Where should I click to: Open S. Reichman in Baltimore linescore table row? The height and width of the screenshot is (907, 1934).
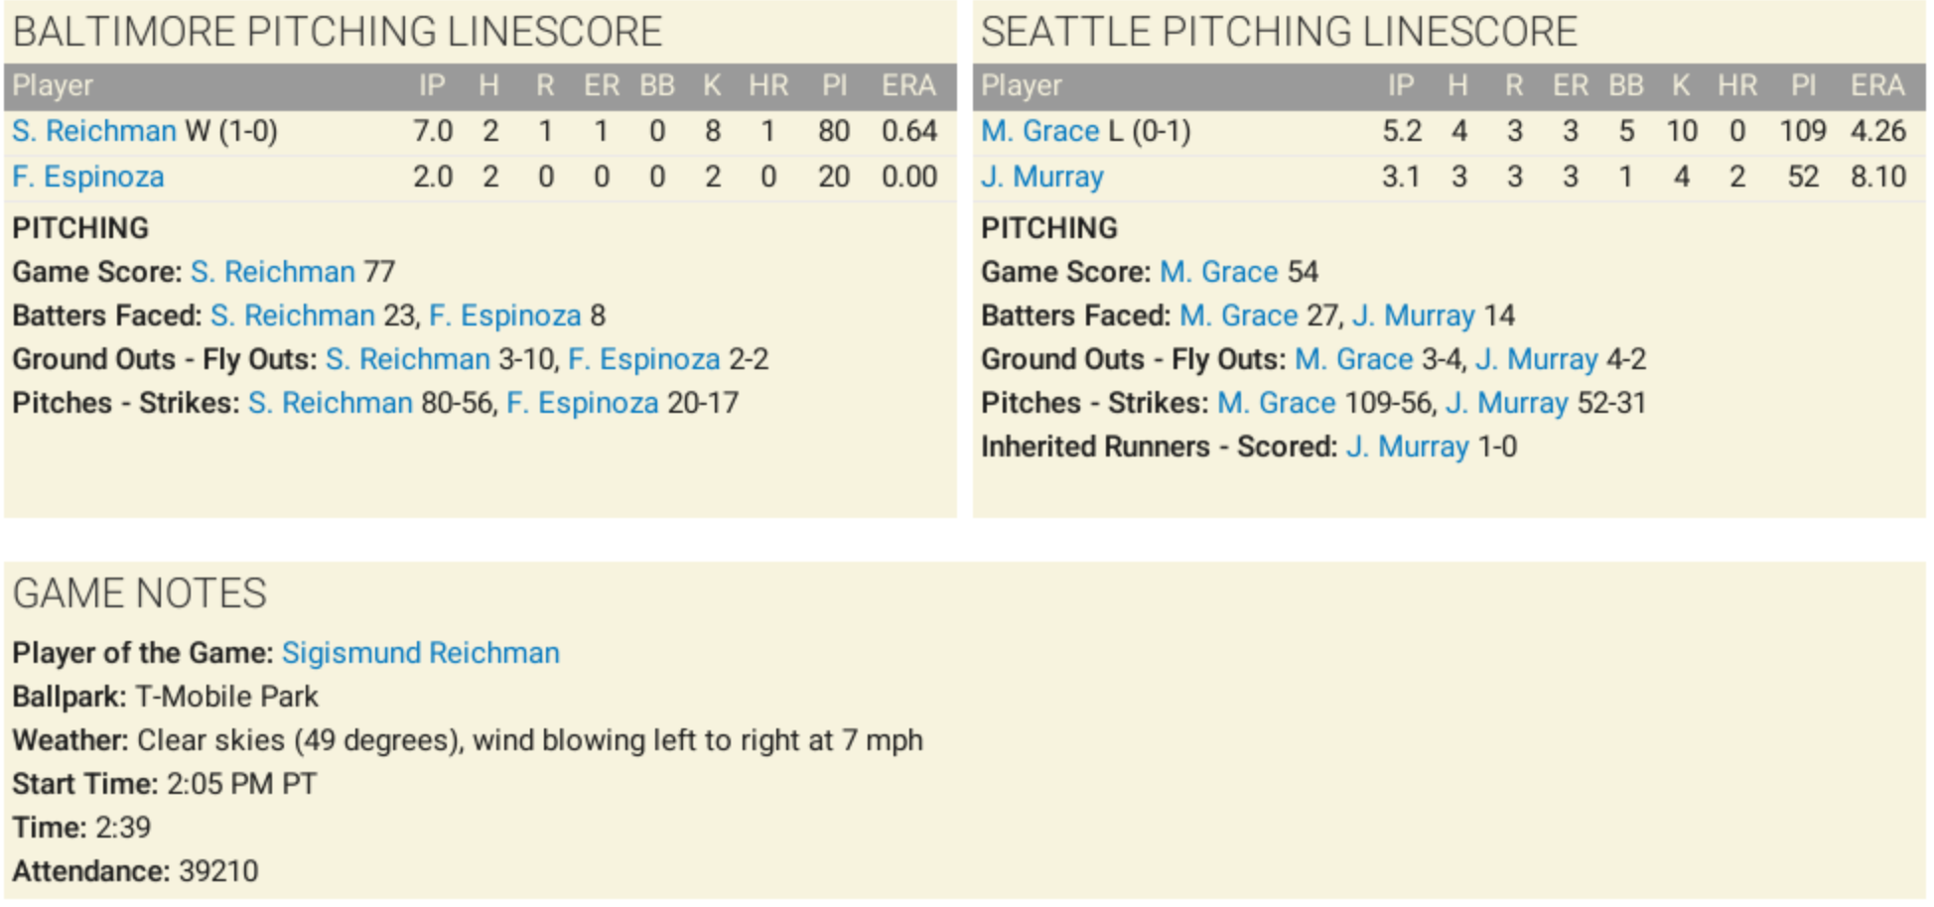[94, 131]
